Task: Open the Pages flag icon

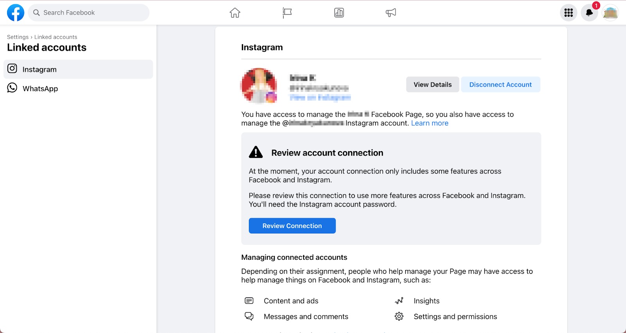Action: pyautogui.click(x=287, y=13)
